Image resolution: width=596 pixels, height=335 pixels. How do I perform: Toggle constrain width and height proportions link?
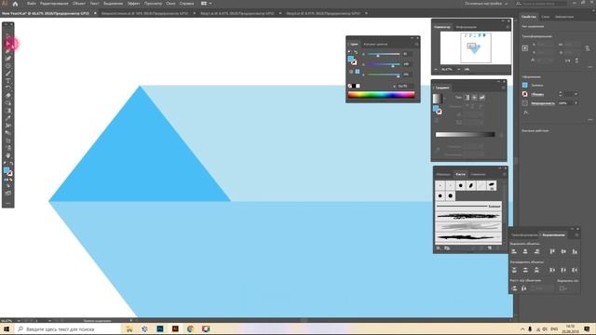pos(588,48)
